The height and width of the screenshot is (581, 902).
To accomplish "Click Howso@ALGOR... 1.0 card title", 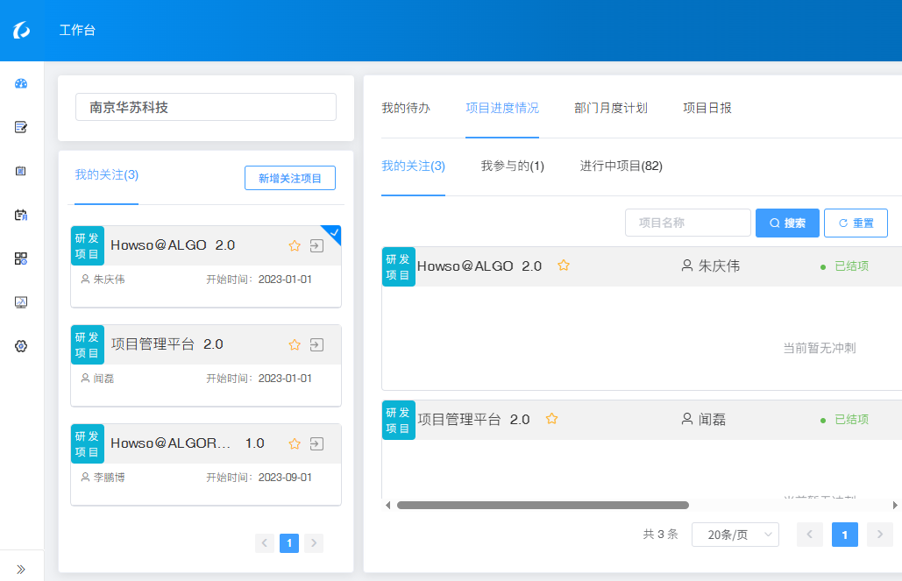I will 188,443.
